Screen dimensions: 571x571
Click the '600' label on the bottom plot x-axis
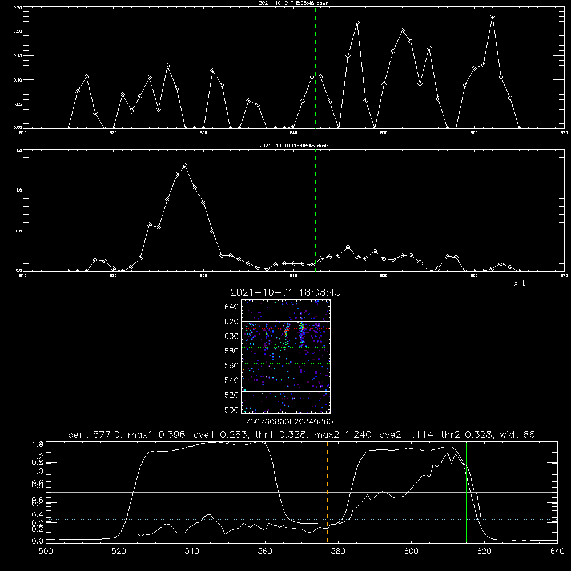[x=411, y=552]
